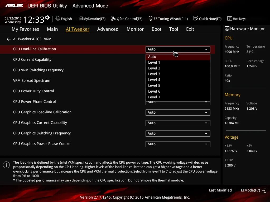Go to the Exit tab

190,29
